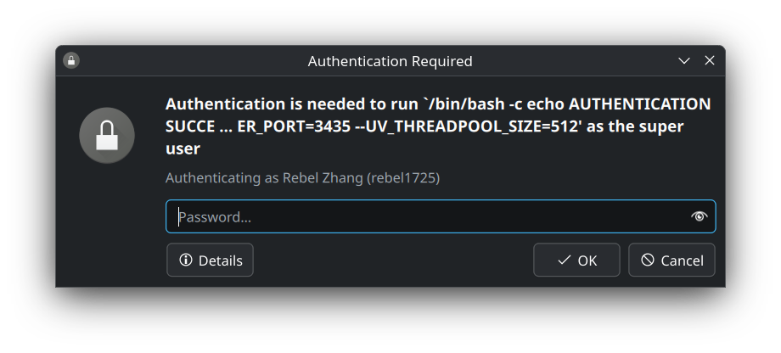The height and width of the screenshot is (353, 781).
Task: Close the Authentication Required dialog with the X
Action: coord(710,61)
